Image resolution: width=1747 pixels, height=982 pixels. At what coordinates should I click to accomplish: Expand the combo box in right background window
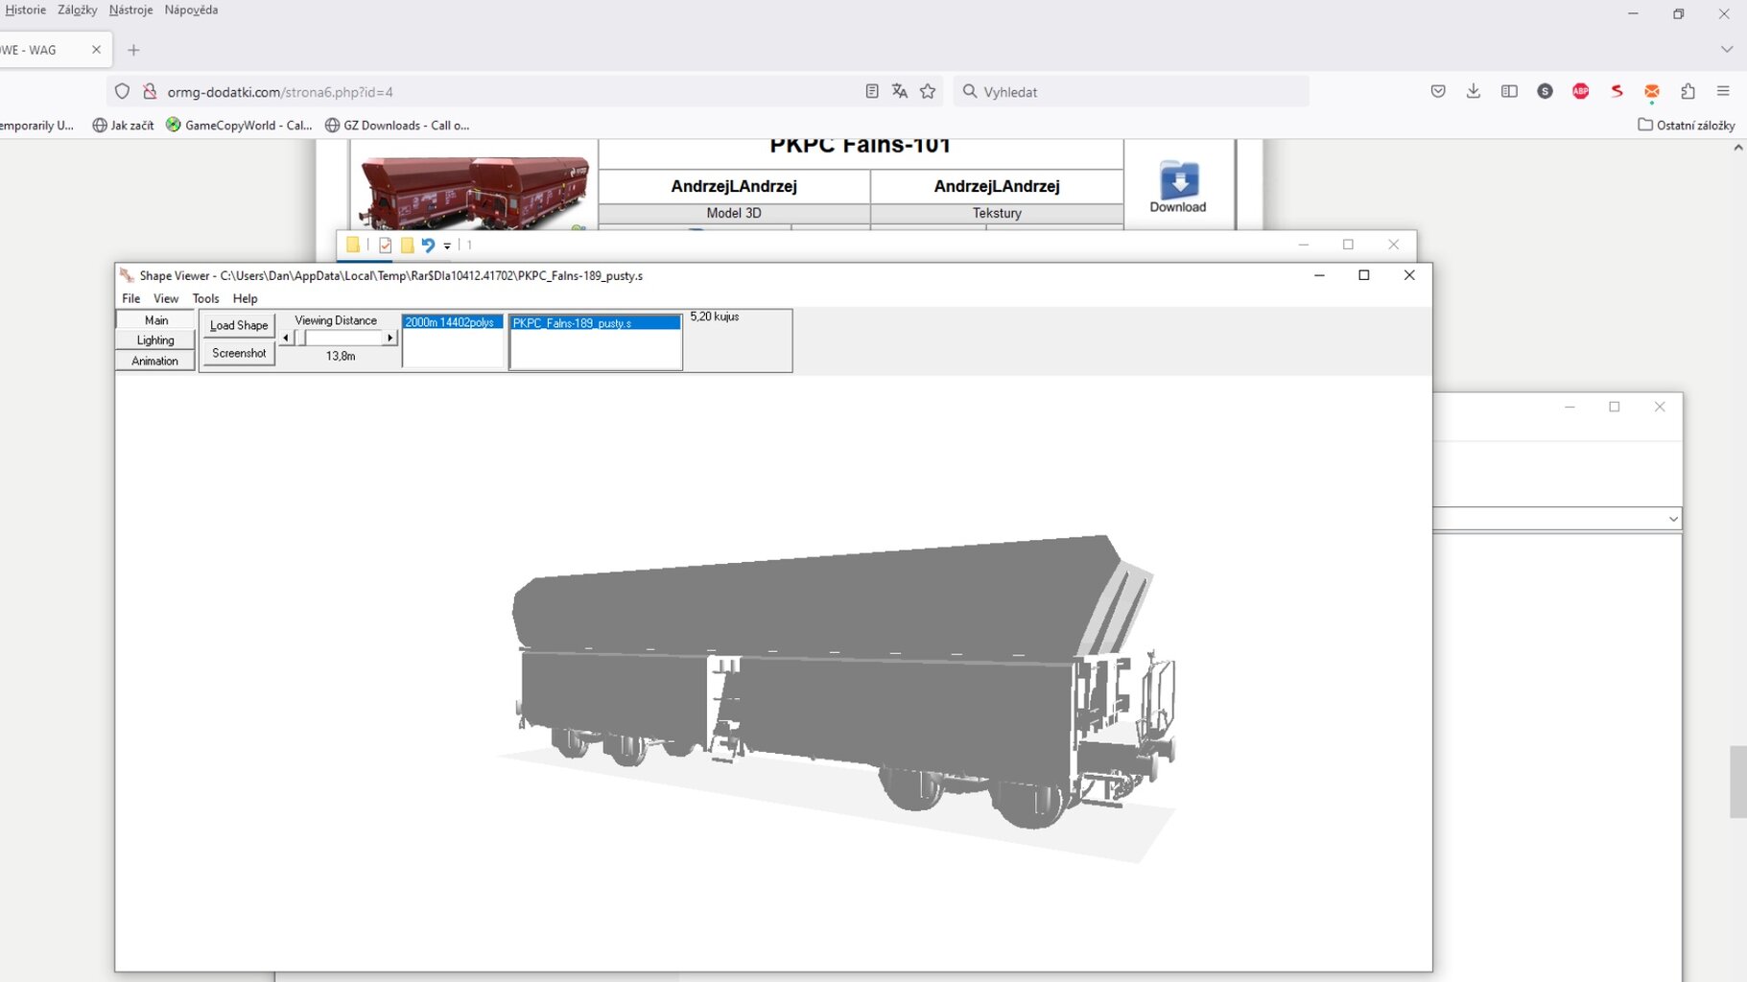point(1672,519)
